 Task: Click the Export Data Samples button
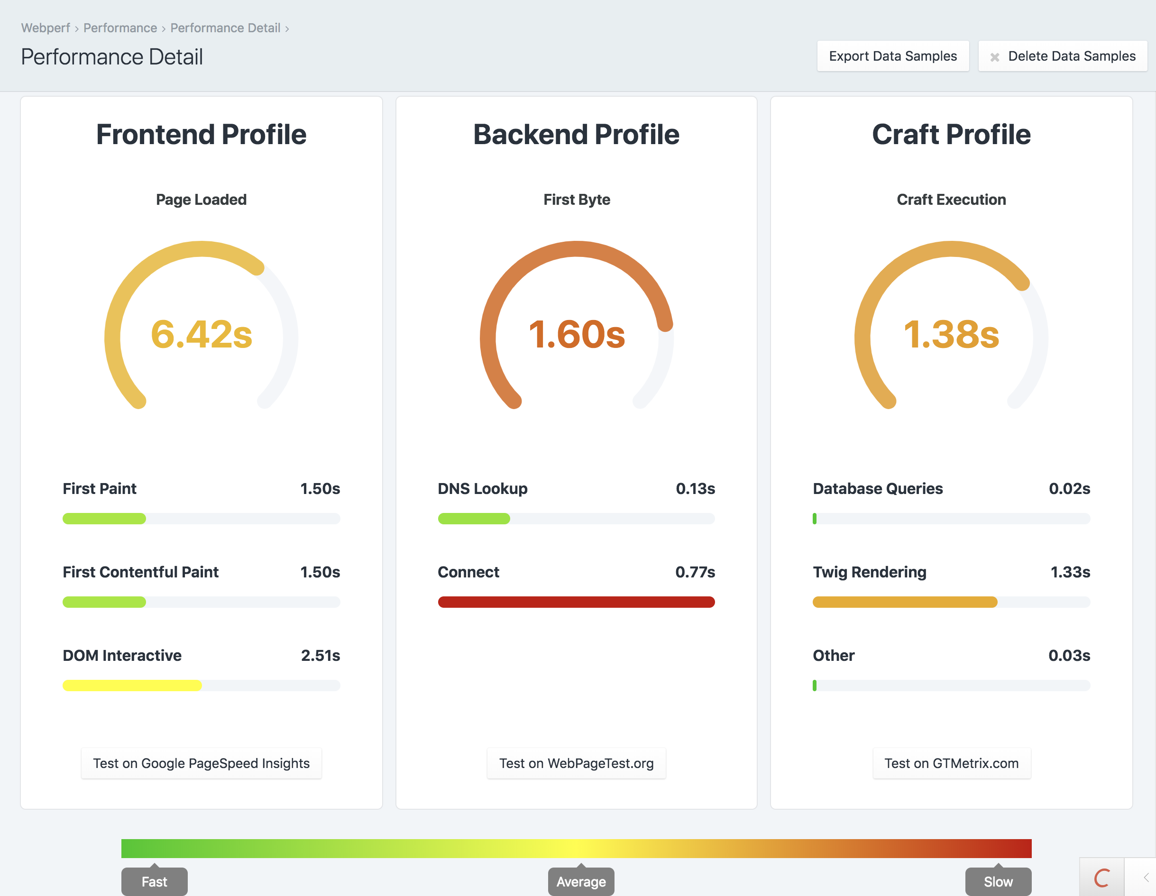tap(892, 56)
